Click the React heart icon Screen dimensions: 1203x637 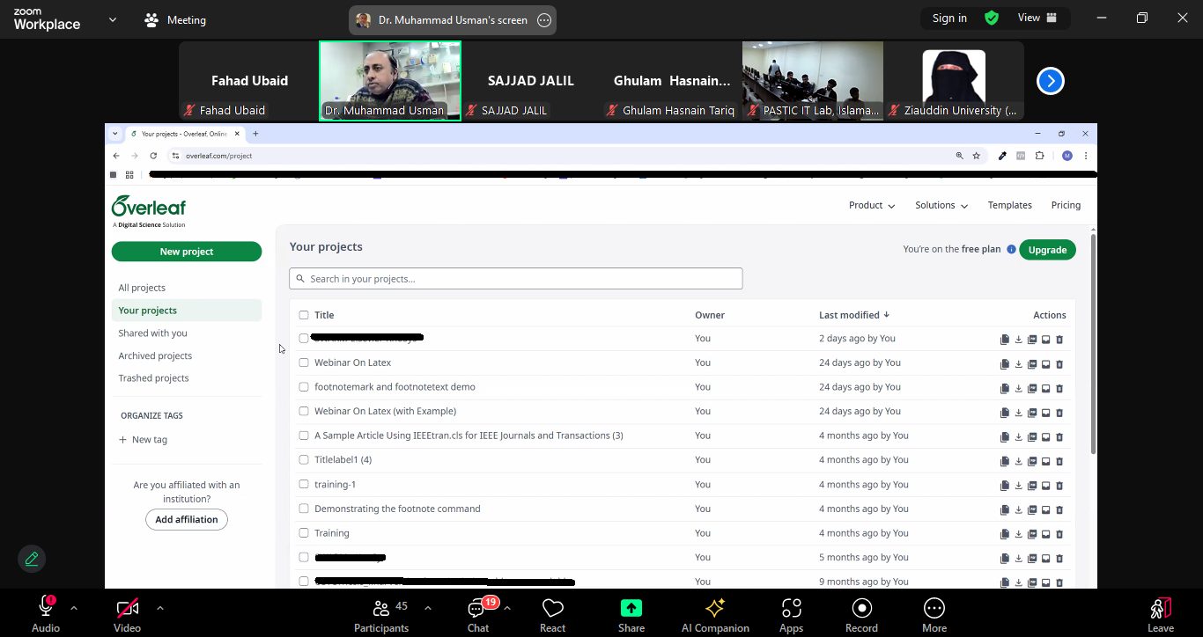552,609
